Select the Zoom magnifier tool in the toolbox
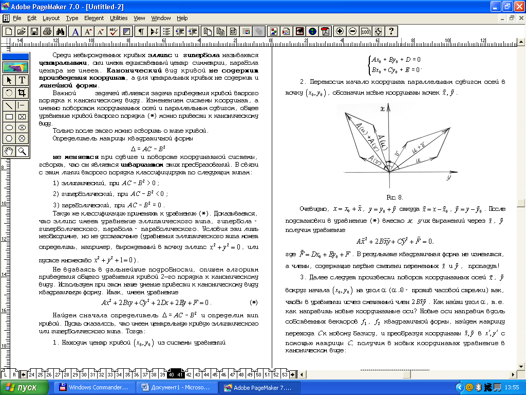This screenshot has height=395, width=526. [x=22, y=151]
